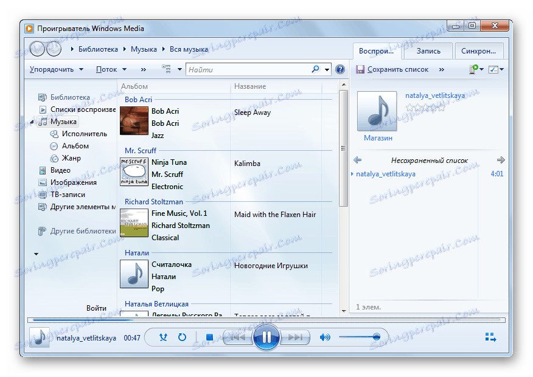533x377 pixels.
Task: Click the Ninja Tuna album cover
Action: 134,172
